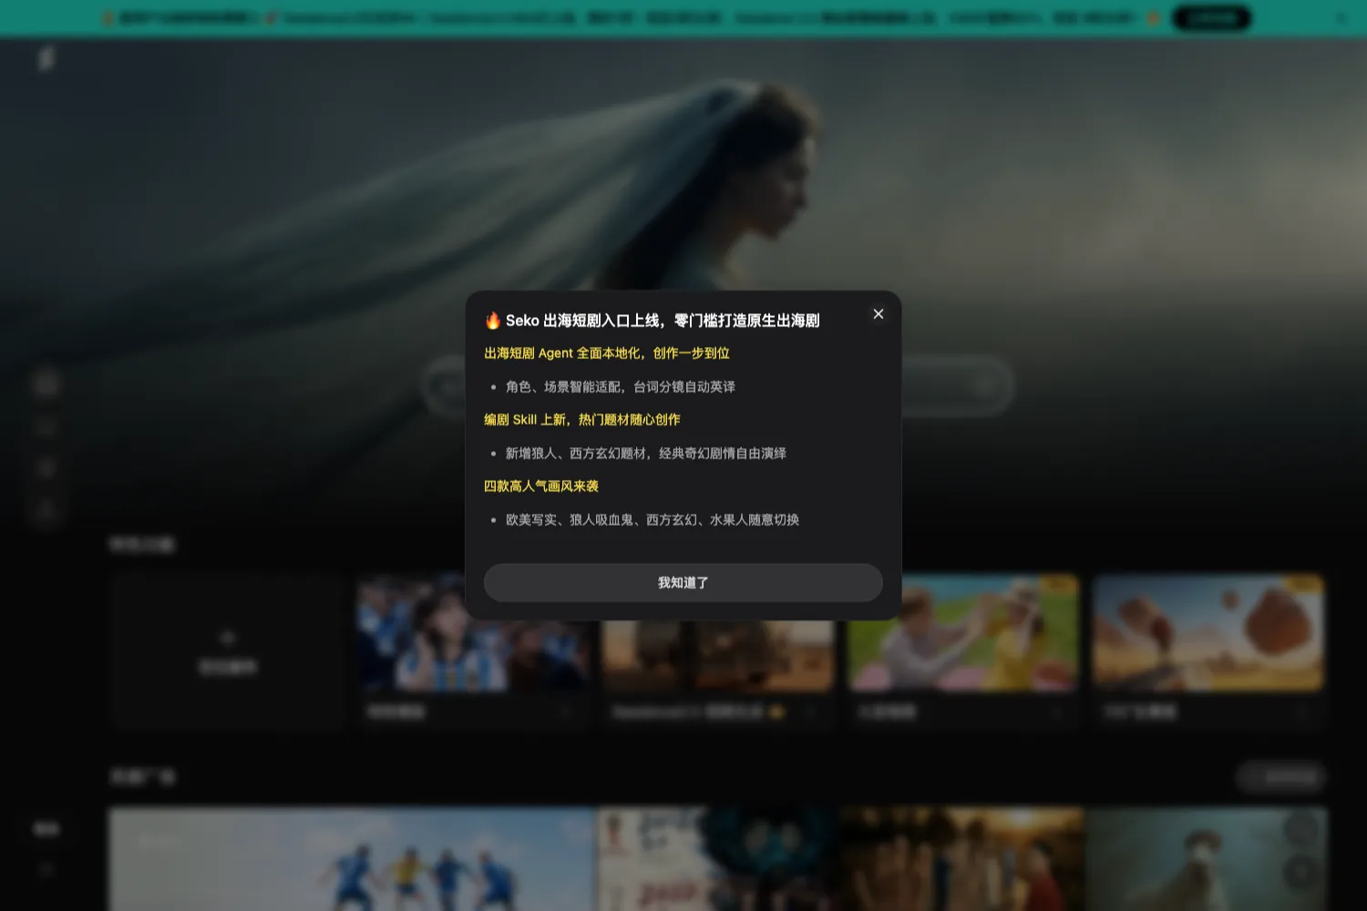This screenshot has height=911, width=1367.
Task: Open the floating desert rocks project thumbnail
Action: click(x=1209, y=633)
